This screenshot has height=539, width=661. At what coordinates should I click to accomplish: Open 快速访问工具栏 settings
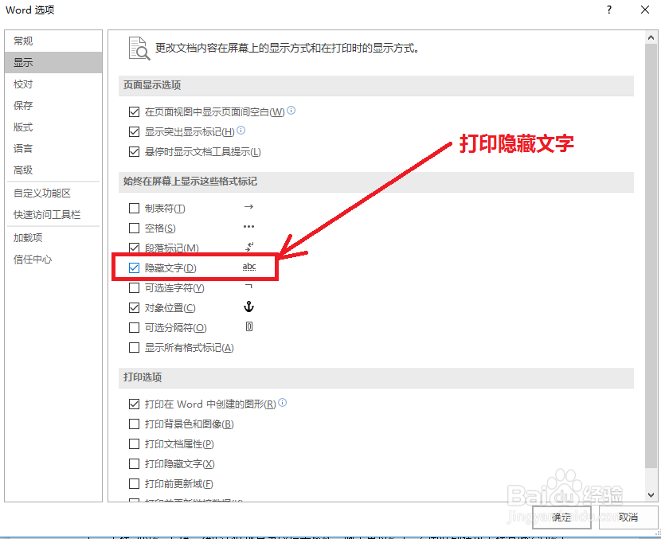[x=53, y=214]
